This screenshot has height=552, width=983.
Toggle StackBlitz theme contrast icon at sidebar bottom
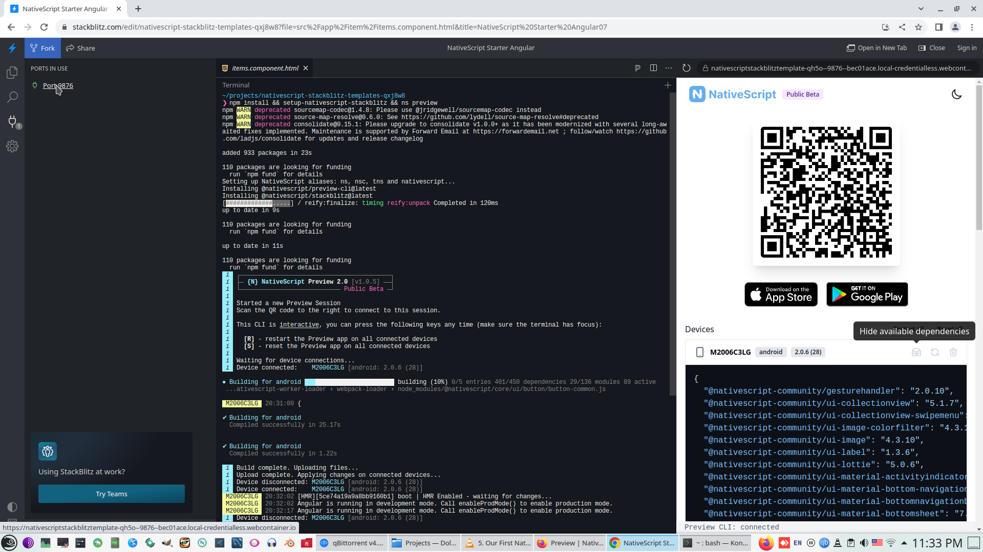point(12,507)
